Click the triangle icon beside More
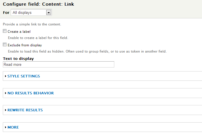The image size is (202, 137). coord(6,127)
